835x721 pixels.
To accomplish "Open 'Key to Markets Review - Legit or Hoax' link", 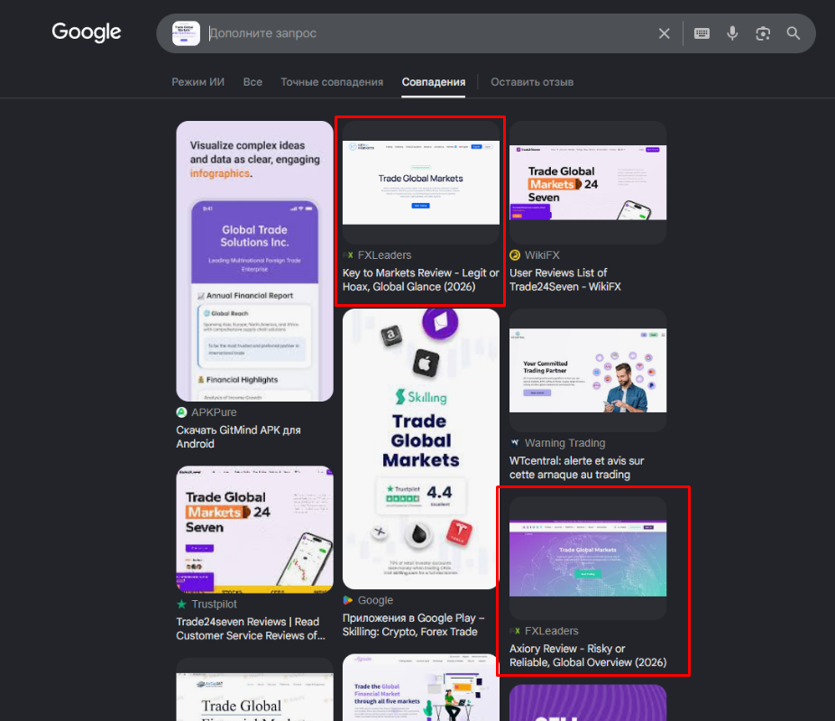I will pos(421,280).
